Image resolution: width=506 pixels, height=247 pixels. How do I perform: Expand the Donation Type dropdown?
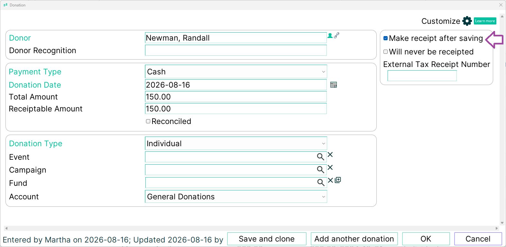point(236,144)
